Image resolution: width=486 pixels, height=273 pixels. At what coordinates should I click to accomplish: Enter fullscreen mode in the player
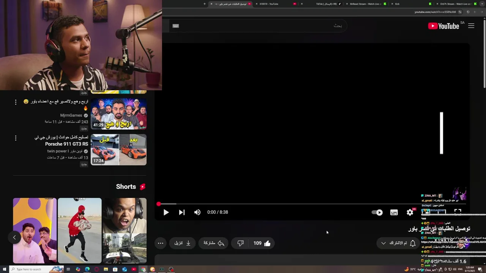(x=458, y=212)
